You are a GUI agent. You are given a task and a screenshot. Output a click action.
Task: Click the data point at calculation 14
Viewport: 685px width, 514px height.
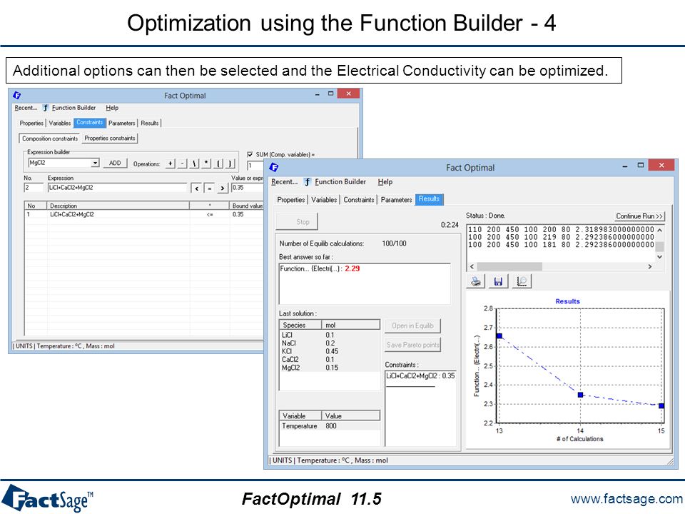tap(580, 395)
